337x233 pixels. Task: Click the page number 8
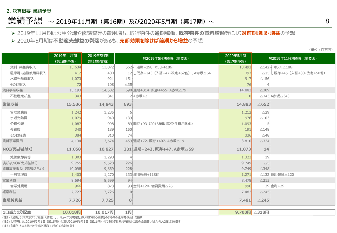point(327,21)
